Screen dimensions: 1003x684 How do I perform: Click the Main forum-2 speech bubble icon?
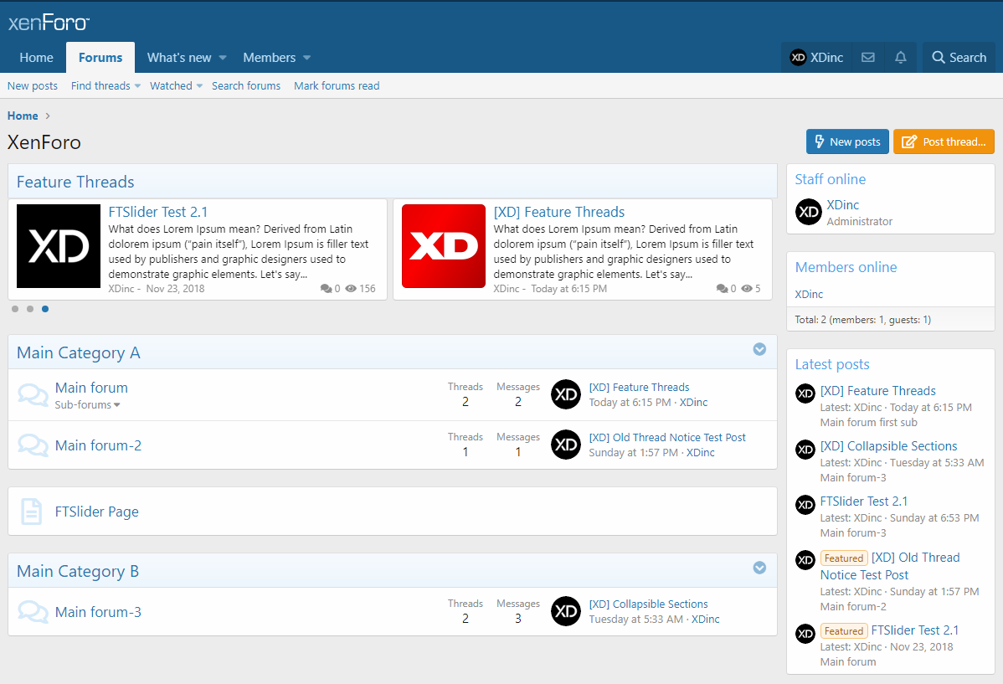[x=33, y=445]
